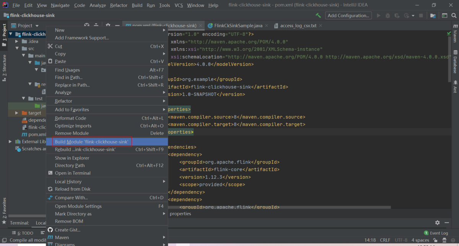Viewport: 459px width, 246px height.
Task: Click the Run Anything icon beside search
Action: click(x=444, y=16)
